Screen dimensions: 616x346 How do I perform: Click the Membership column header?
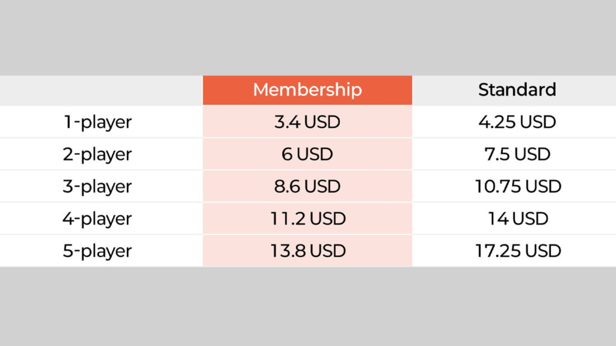click(307, 90)
